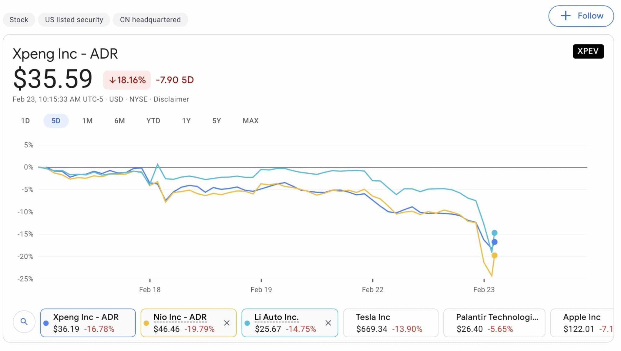Click the yellow Nio endpoint dot on chart
The image size is (621, 351).
[x=494, y=255]
